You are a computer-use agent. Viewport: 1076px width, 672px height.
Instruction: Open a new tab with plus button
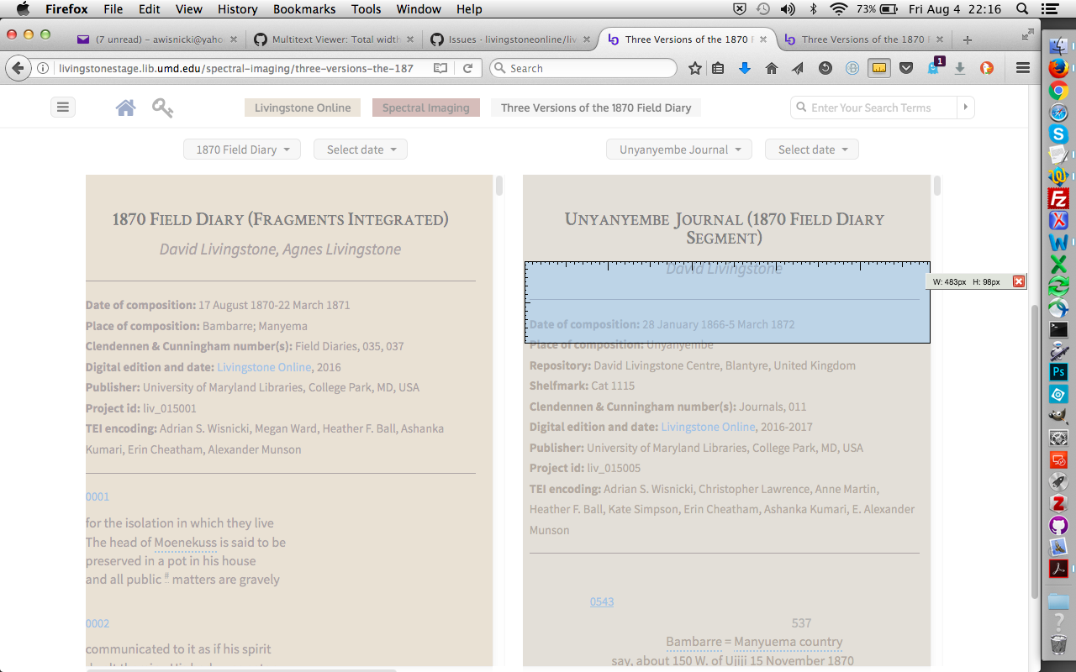pyautogui.click(x=967, y=39)
